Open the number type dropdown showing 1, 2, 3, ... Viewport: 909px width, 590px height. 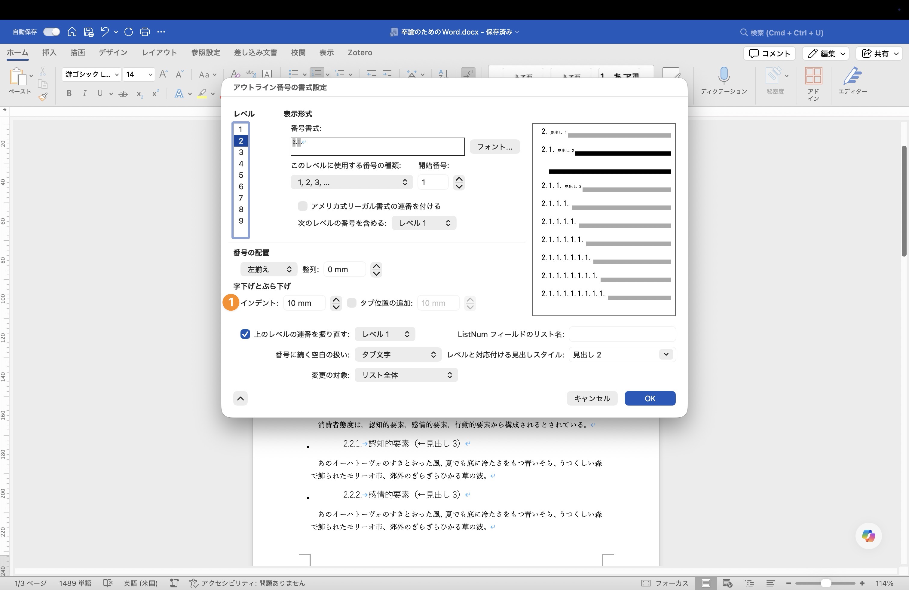click(x=351, y=182)
